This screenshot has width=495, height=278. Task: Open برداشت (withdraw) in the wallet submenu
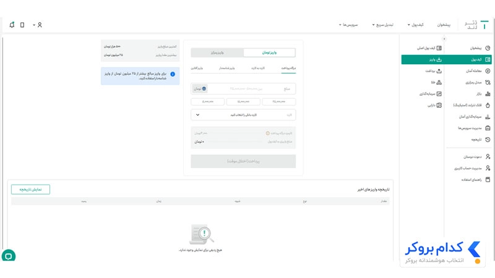pyautogui.click(x=434, y=71)
